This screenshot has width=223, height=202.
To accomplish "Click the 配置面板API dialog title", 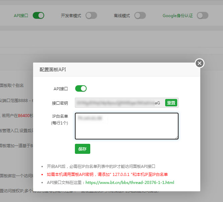I will click(x=53, y=70).
